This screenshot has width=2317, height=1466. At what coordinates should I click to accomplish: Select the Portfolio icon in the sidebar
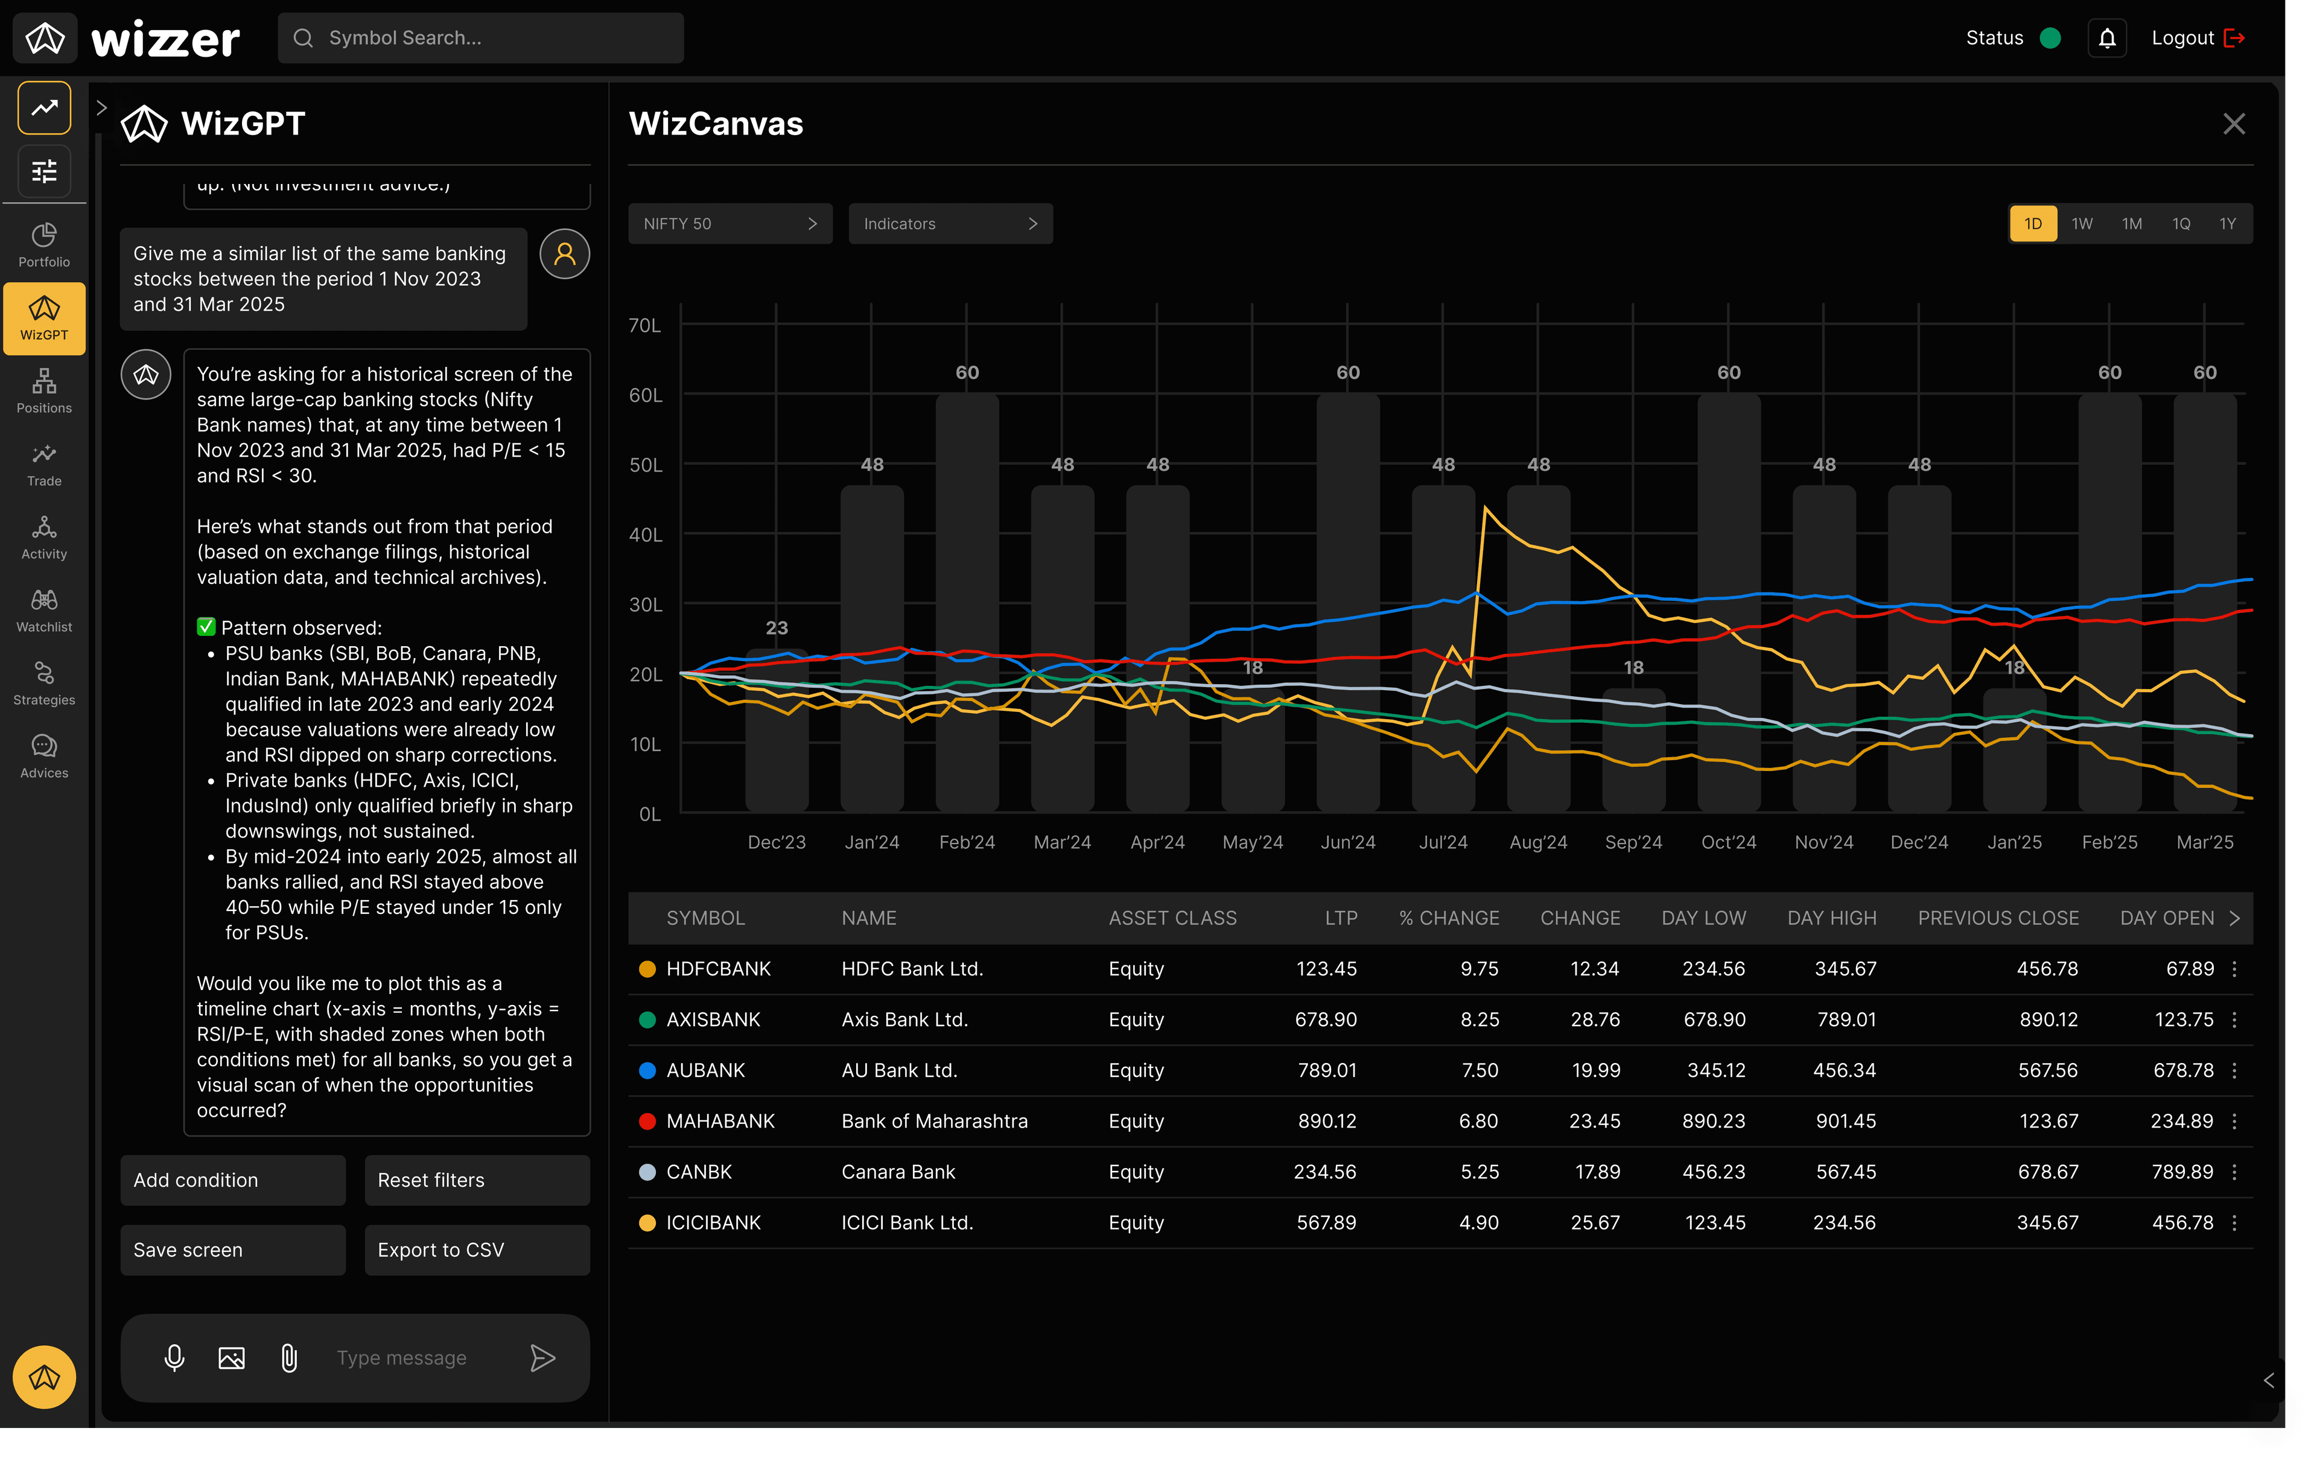point(43,243)
